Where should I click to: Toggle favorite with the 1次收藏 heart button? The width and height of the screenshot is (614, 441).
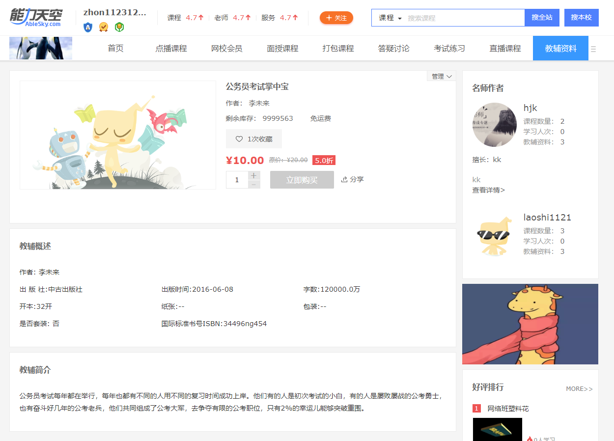(x=253, y=139)
